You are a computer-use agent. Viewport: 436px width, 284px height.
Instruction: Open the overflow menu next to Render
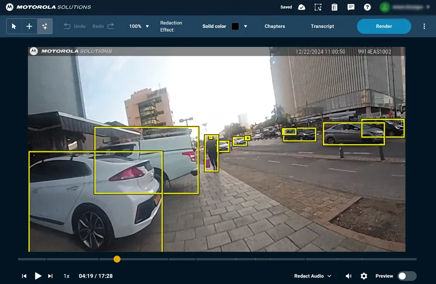coord(424,26)
